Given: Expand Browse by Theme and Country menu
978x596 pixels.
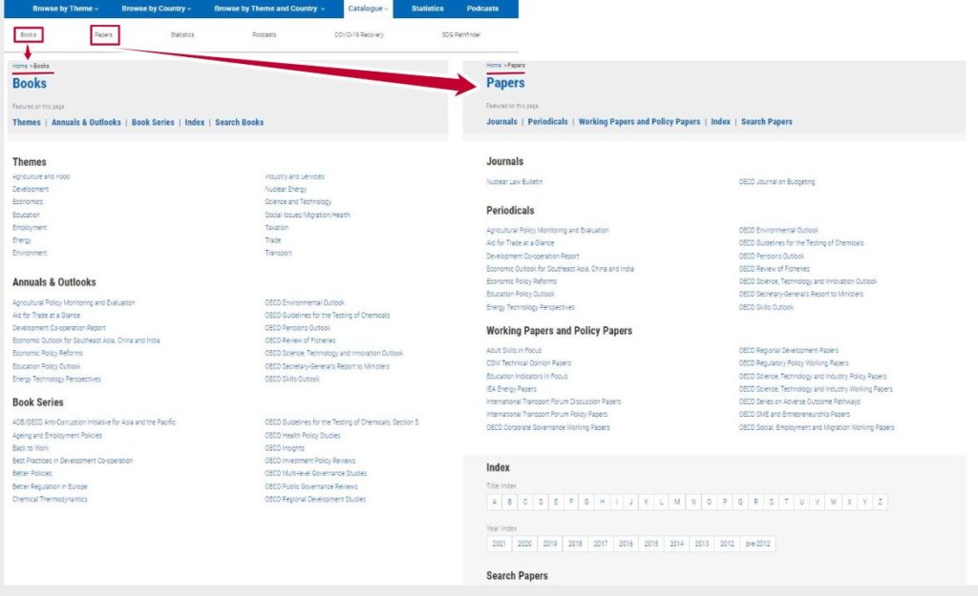Looking at the screenshot, I should [269, 9].
